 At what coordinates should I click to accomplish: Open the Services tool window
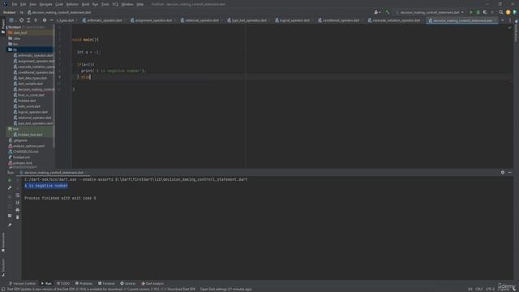click(x=128, y=283)
